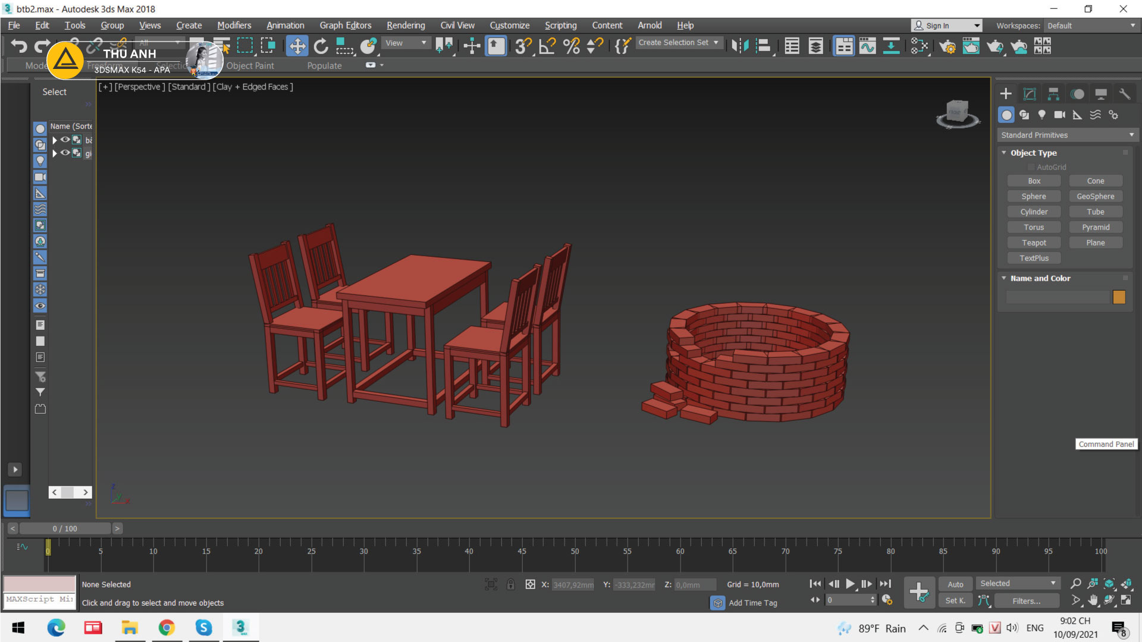
Task: Open the Rendering menu
Action: 406,25
